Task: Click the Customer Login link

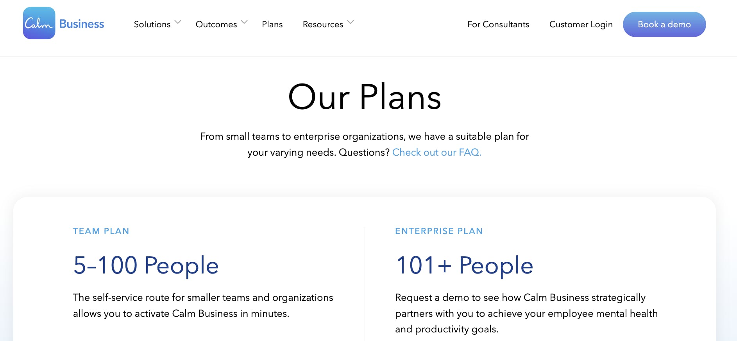Action: pos(581,25)
